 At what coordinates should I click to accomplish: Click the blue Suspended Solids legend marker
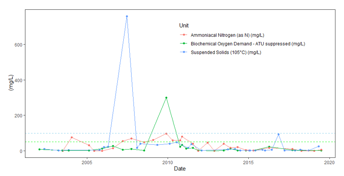click(184, 53)
